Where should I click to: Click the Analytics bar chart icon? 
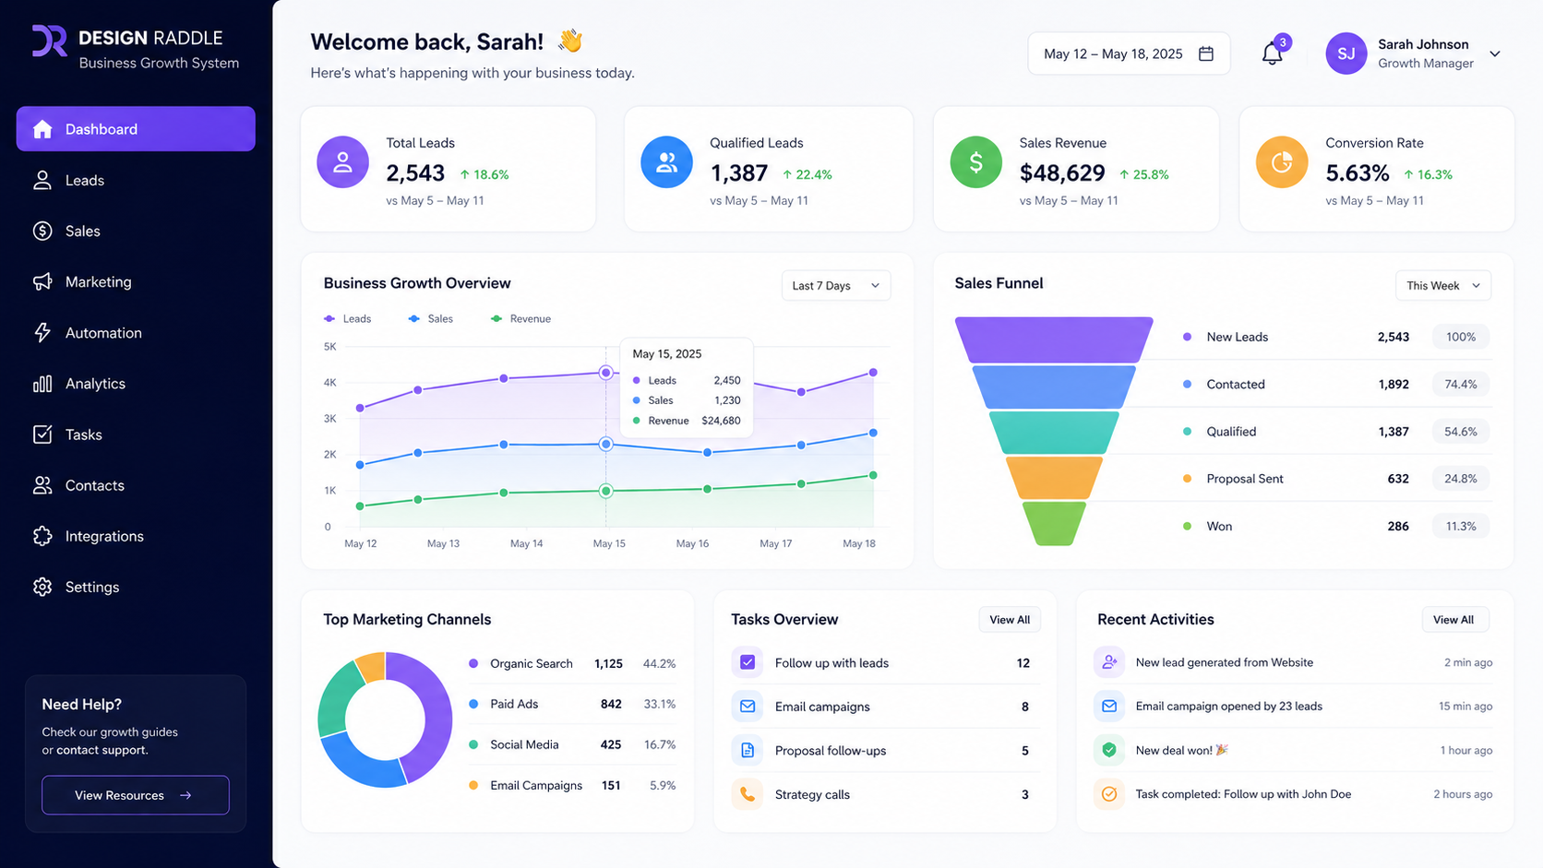[x=42, y=384]
